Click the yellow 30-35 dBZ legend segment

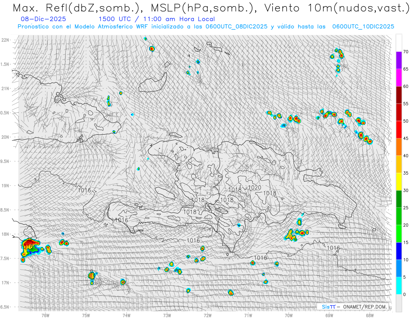click(x=399, y=182)
